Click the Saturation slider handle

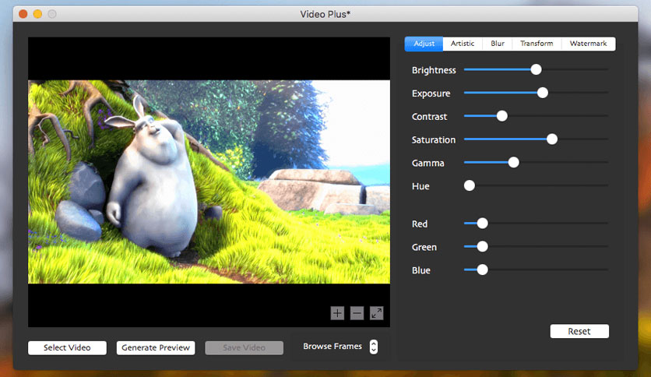click(x=552, y=139)
